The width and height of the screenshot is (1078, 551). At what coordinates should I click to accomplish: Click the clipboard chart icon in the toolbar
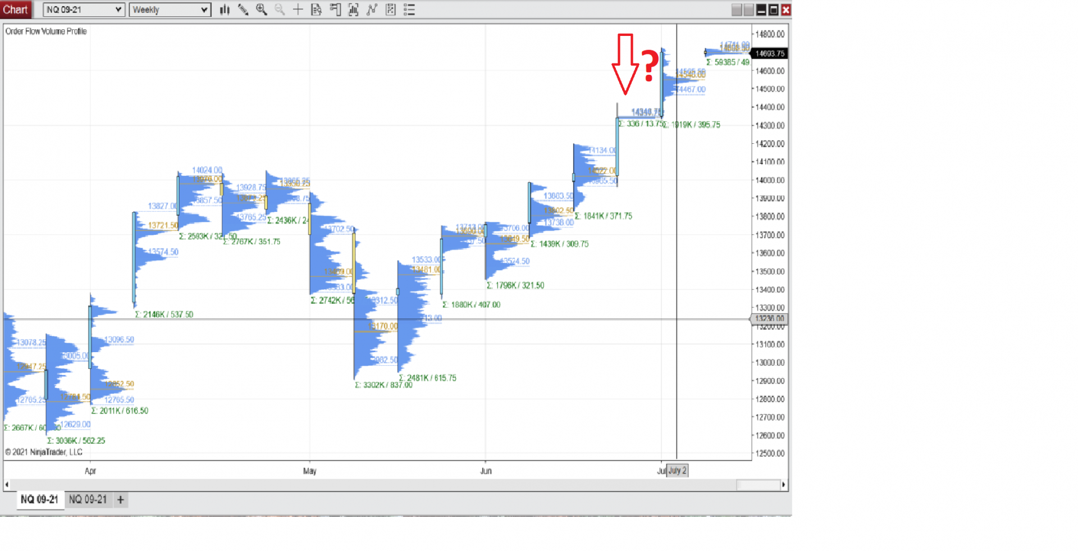(x=391, y=10)
